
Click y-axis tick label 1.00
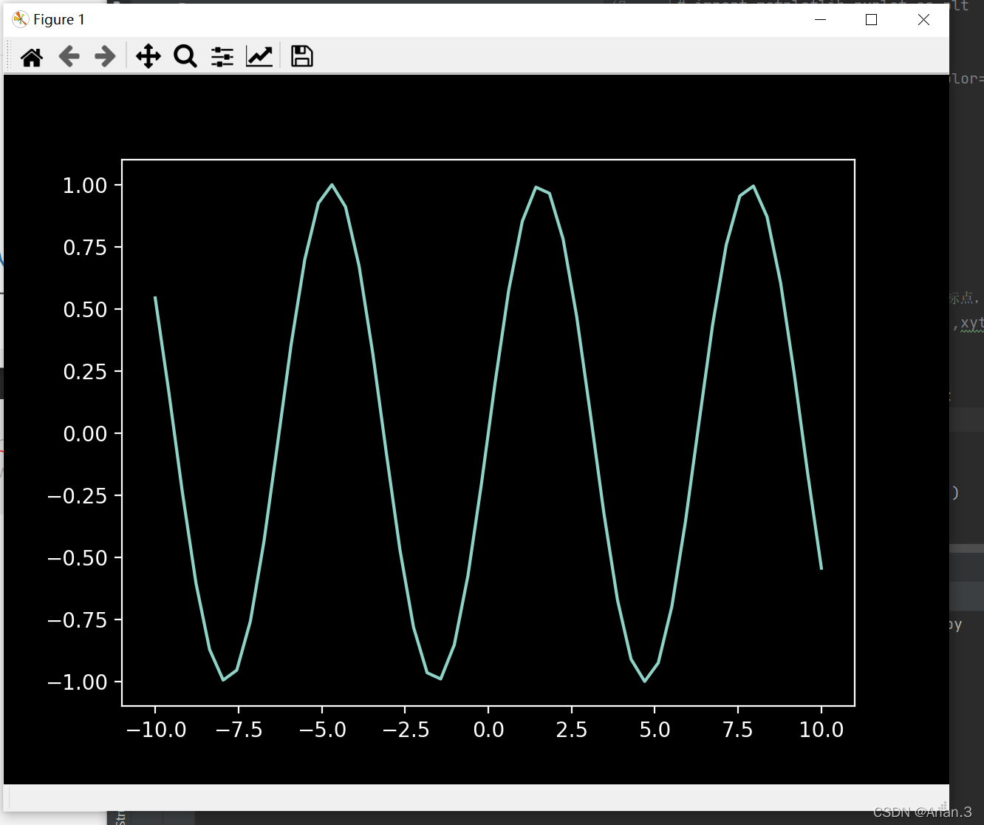click(x=85, y=186)
